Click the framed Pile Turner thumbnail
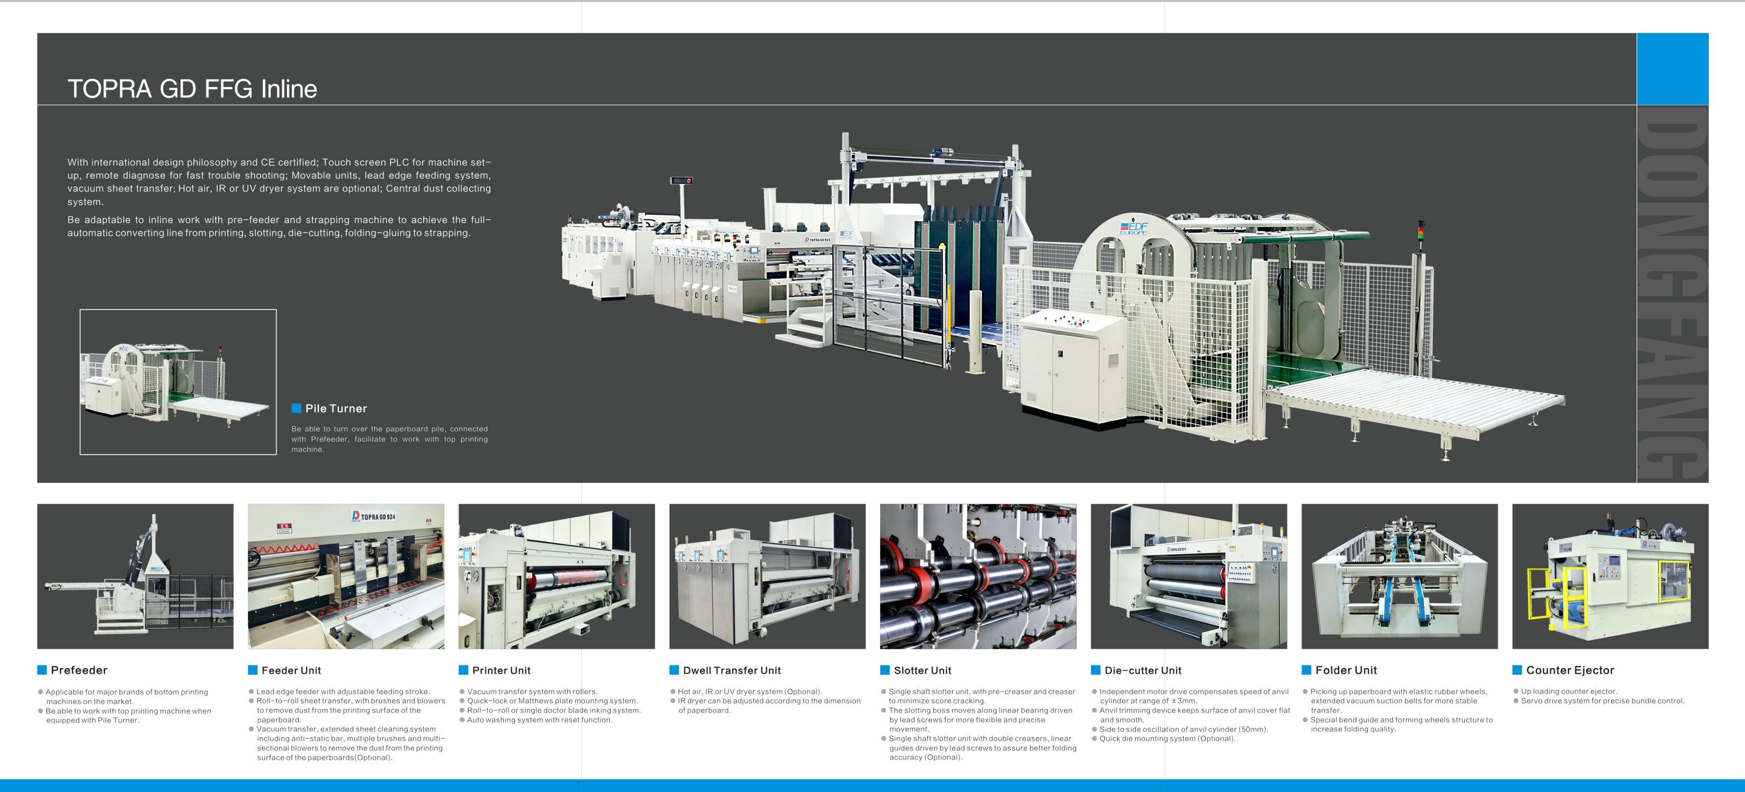 (x=178, y=382)
